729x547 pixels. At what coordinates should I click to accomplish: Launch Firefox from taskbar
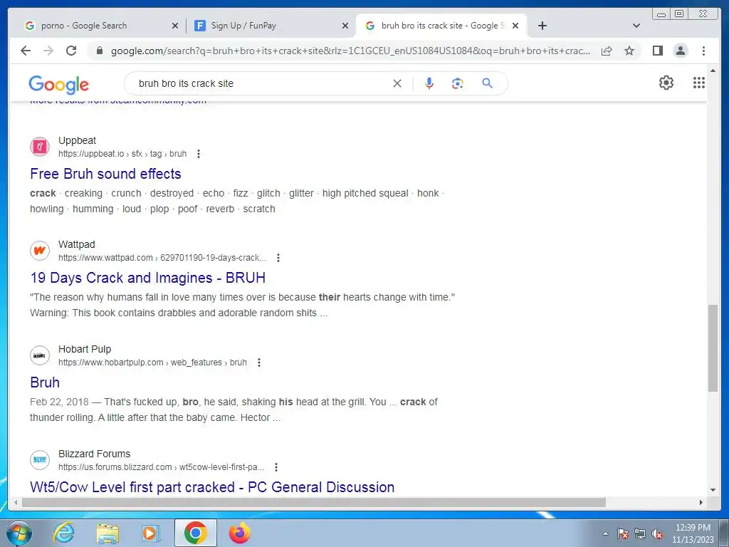(239, 533)
